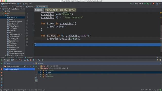The width and height of the screenshot is (162, 91).
Task: Click line number 14 in the gutter
Action: point(27,36)
